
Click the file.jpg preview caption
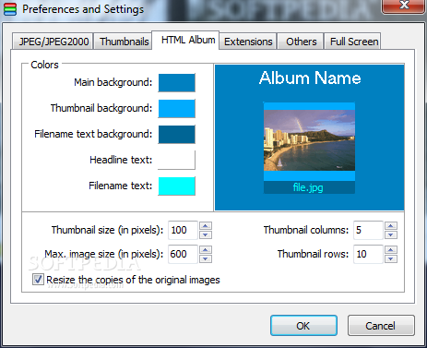(x=308, y=187)
